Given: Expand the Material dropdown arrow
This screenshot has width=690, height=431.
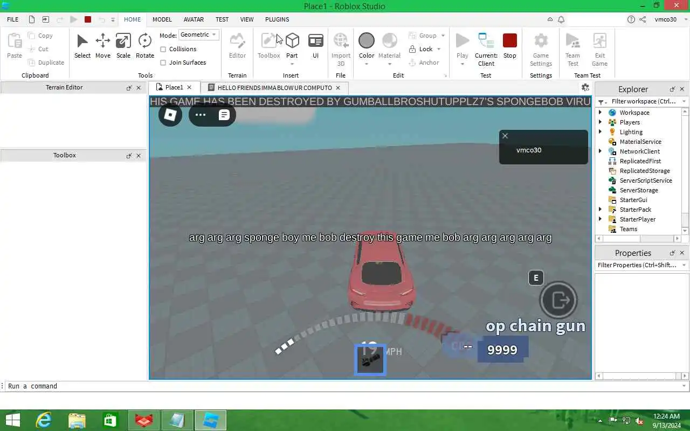Looking at the screenshot, I should pyautogui.click(x=389, y=64).
